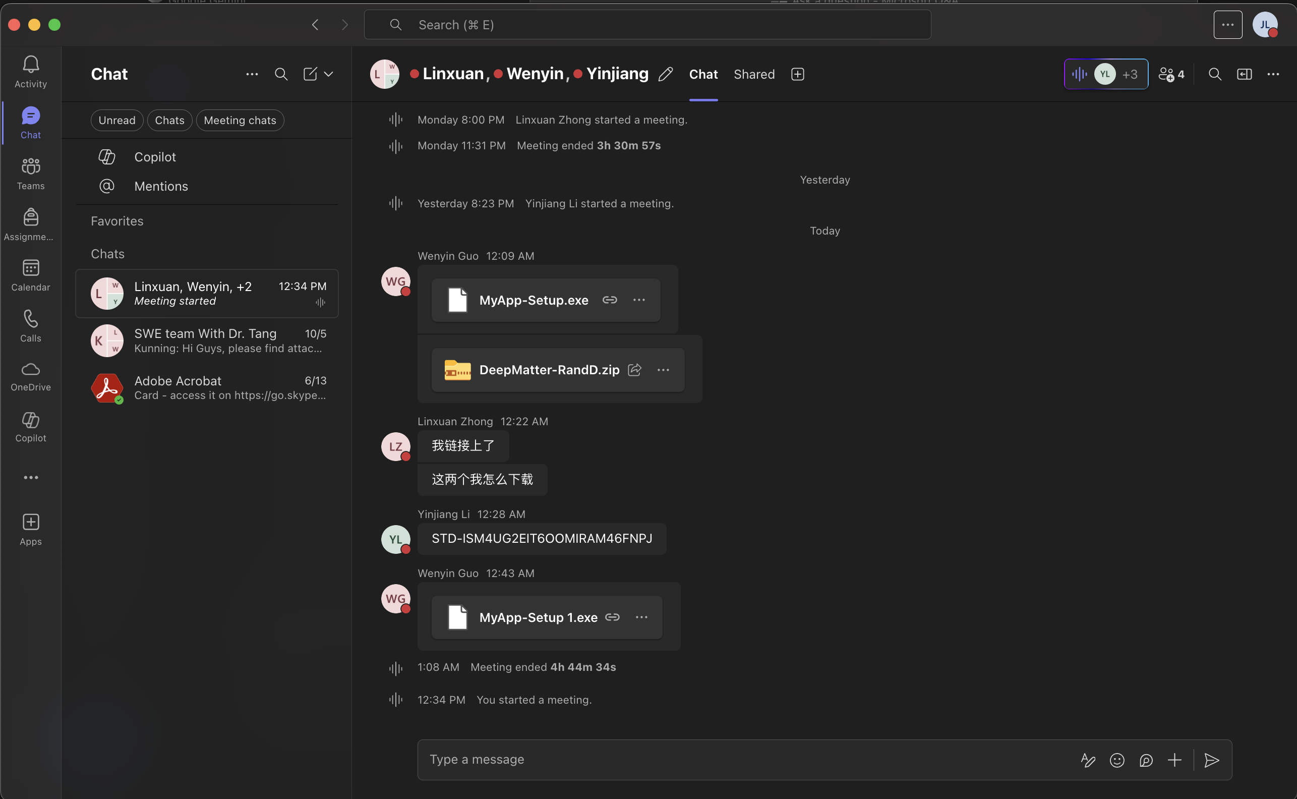
Task: Open more options in chat header right
Action: (1273, 74)
